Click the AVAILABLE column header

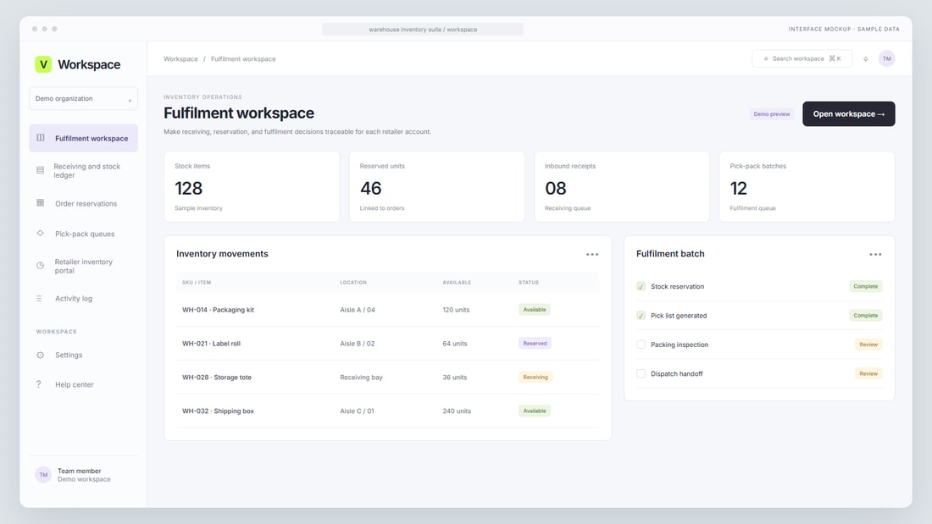pyautogui.click(x=457, y=282)
